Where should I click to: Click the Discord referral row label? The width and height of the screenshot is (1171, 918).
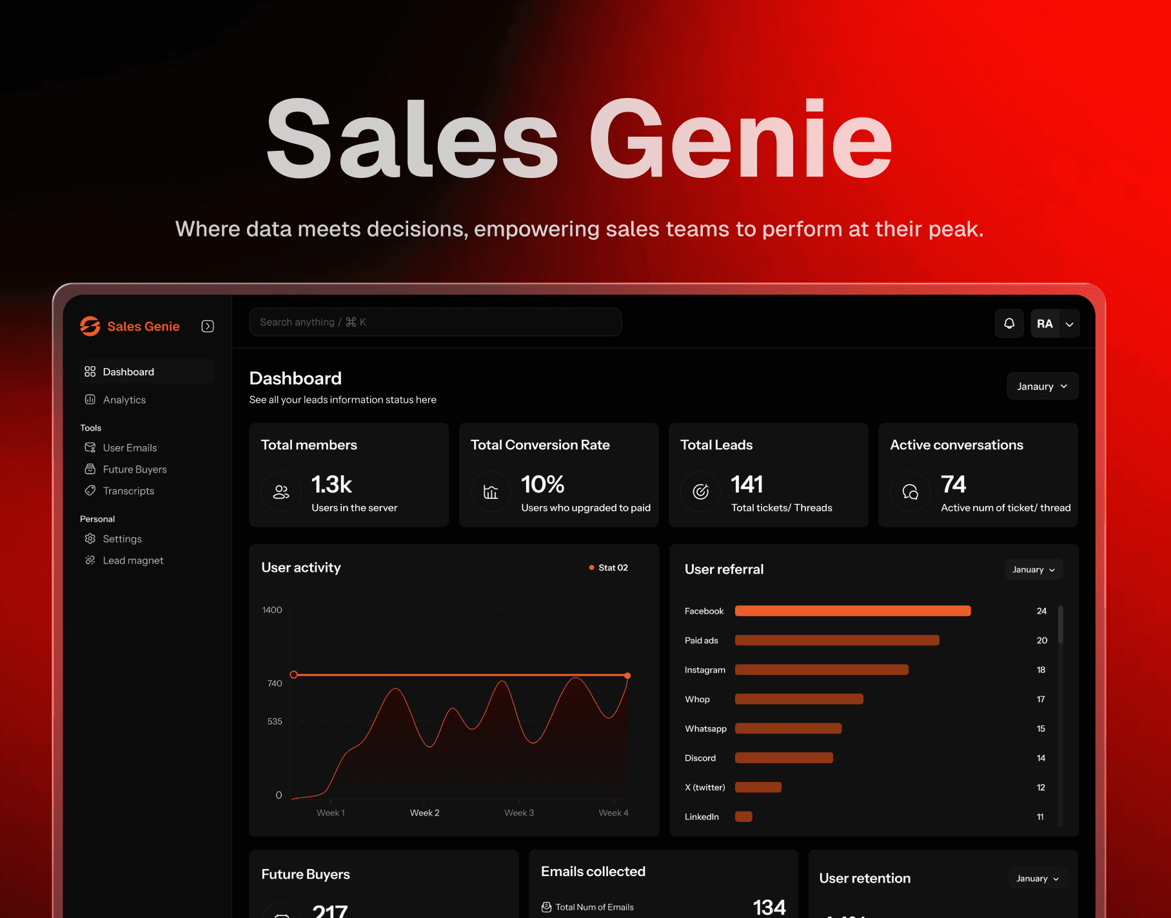pos(700,758)
